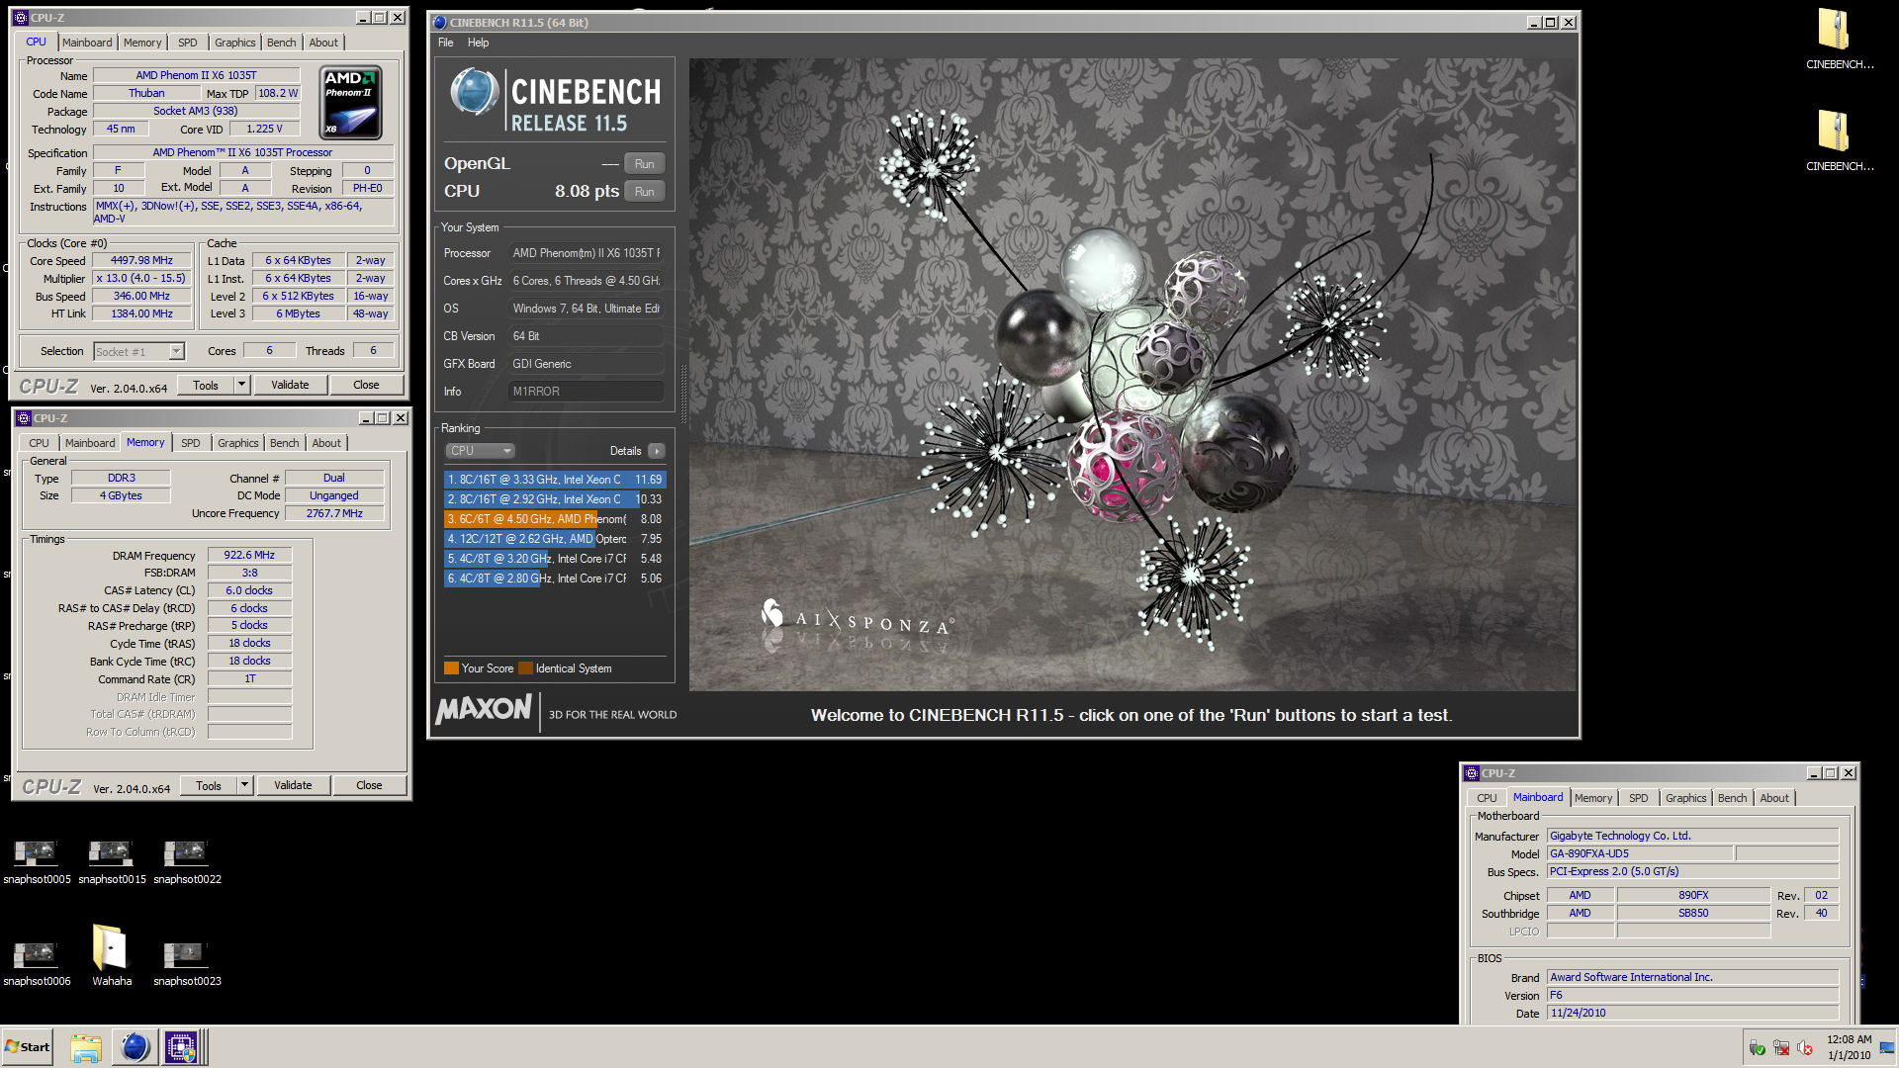Switch to CPU tab in Mainboard CPU-Z window
The width and height of the screenshot is (1899, 1068).
(1487, 798)
